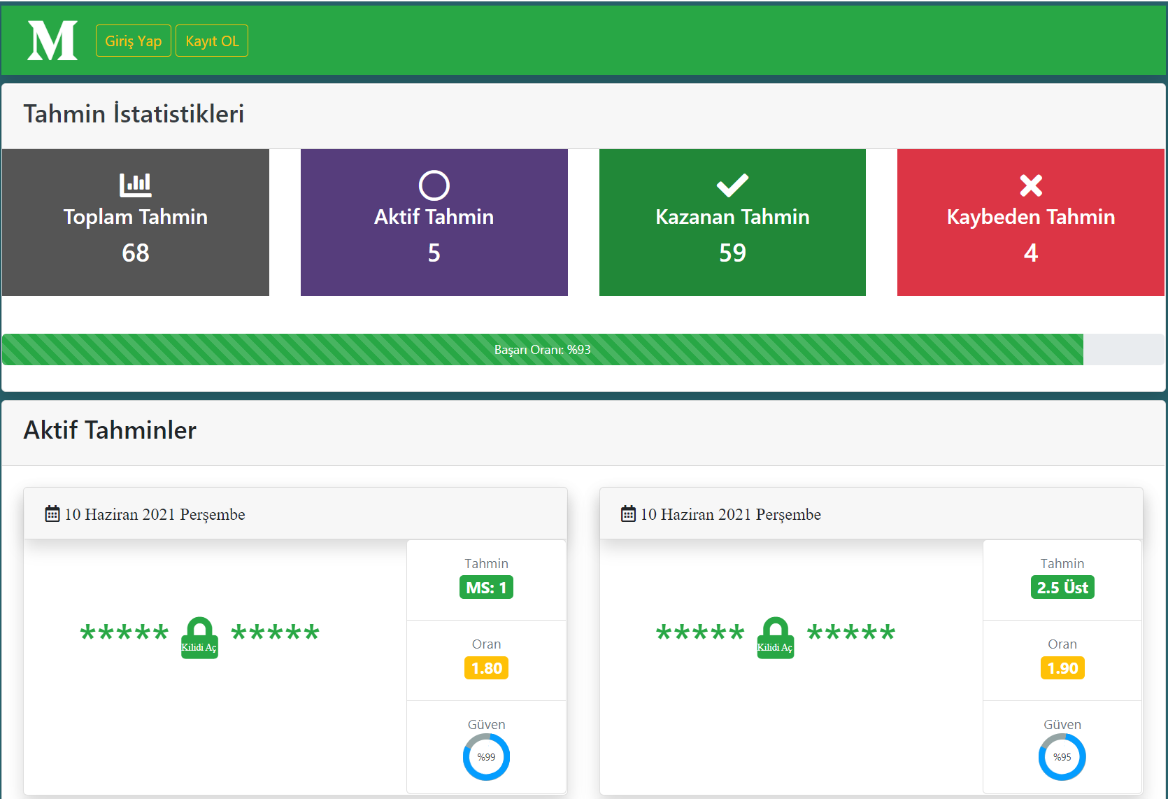Open the Kayıt OL register button

tap(212, 41)
